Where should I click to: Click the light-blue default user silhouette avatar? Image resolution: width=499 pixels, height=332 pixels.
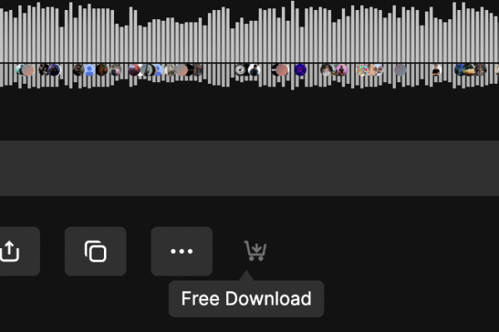(x=90, y=70)
